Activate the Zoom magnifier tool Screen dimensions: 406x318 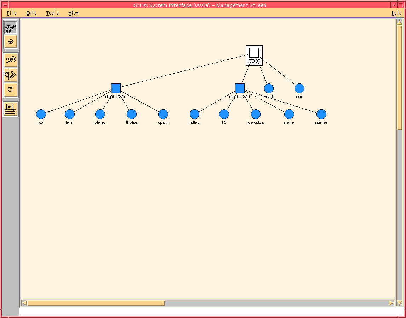11,60
